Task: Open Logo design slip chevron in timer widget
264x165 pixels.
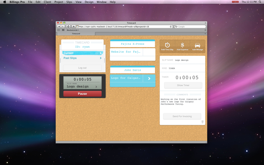Action: 96,87
